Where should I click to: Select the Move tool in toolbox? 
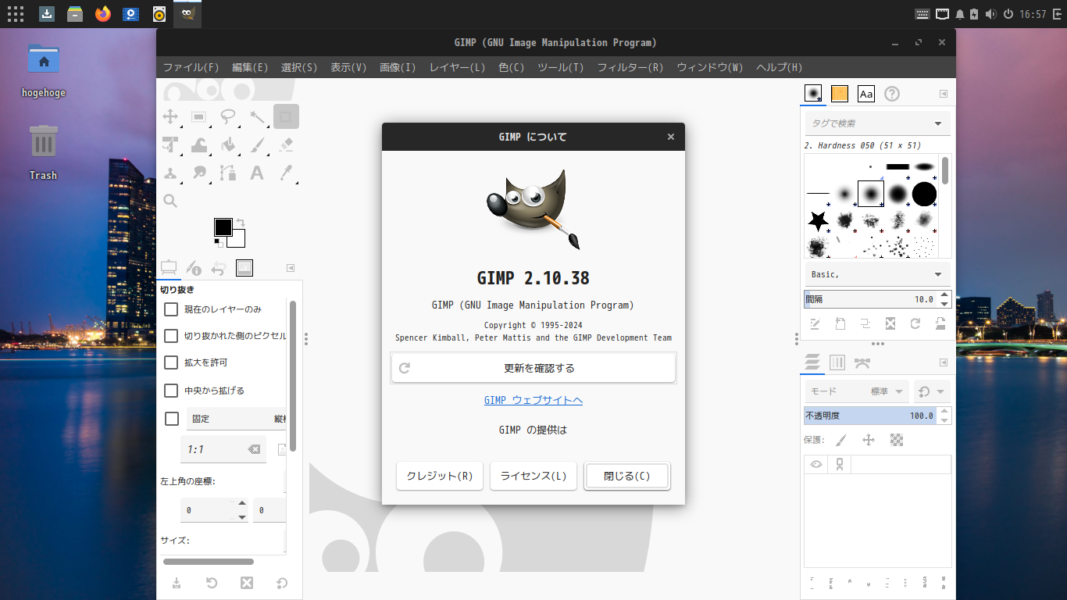coord(170,117)
